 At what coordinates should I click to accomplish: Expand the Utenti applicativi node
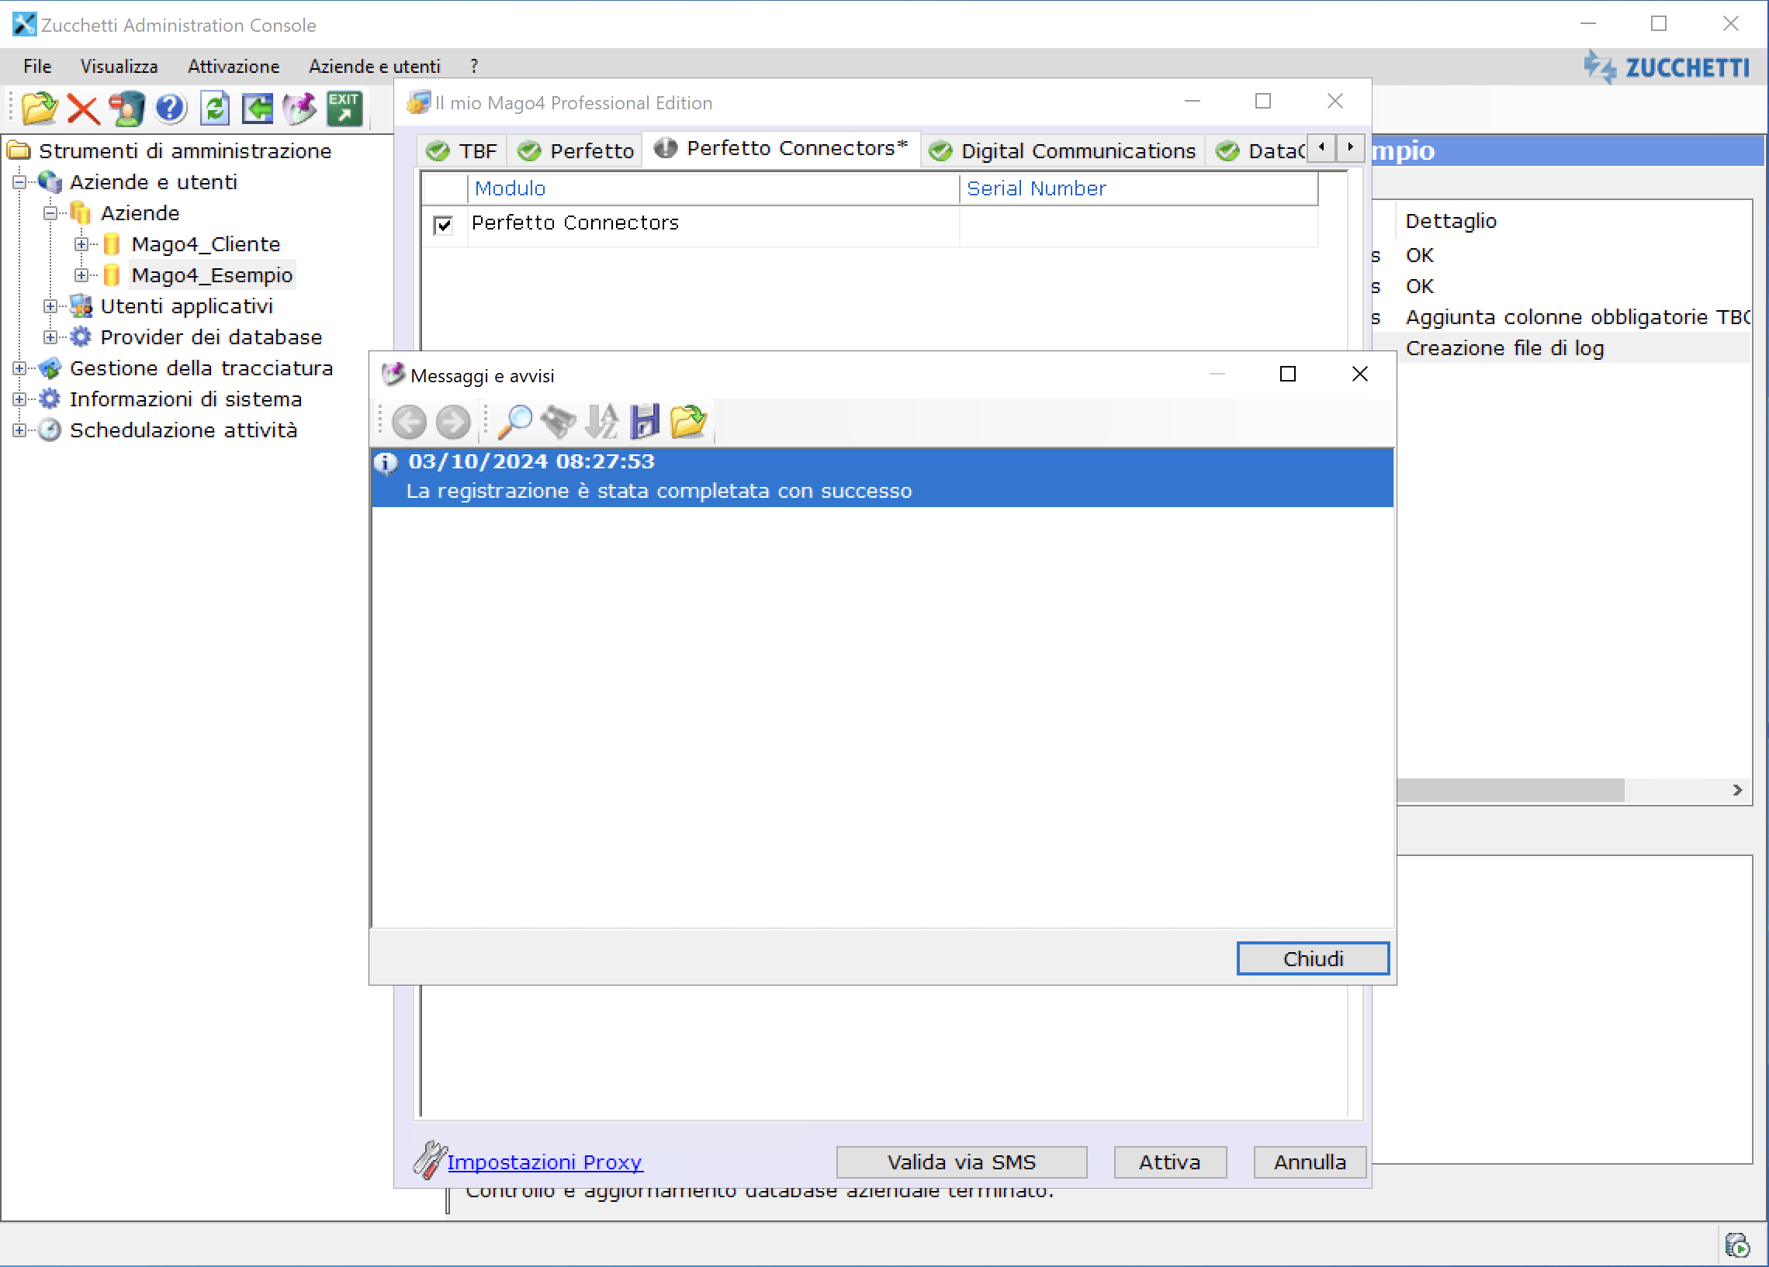50,306
